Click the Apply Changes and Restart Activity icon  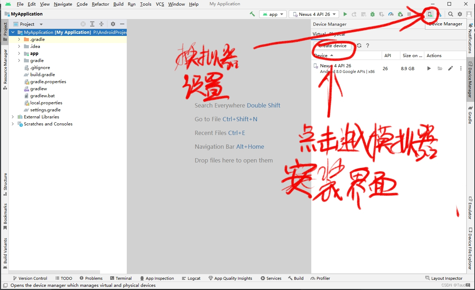(354, 14)
